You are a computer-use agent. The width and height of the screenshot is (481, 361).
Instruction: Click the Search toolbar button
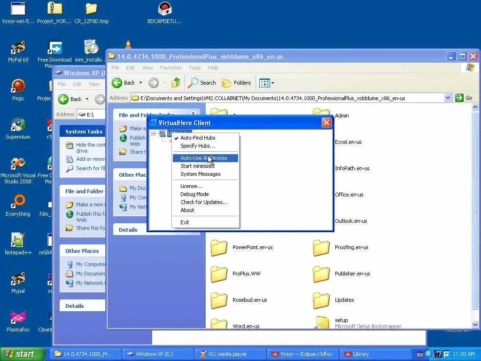pos(202,83)
